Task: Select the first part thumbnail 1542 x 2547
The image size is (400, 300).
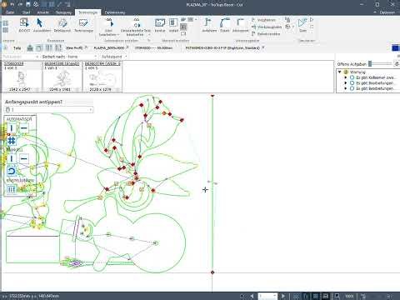Action: coord(22,77)
